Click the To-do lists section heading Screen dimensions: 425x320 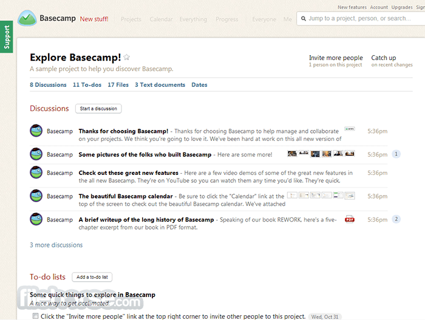[47, 277]
